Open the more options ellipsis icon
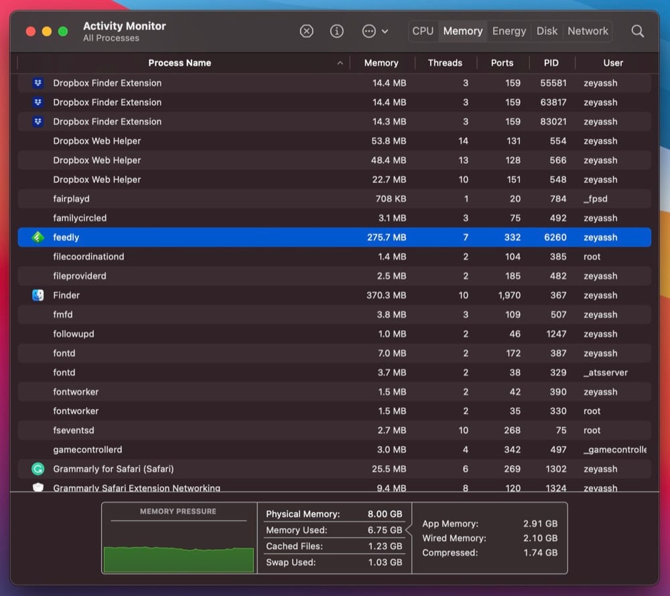The width and height of the screenshot is (670, 596). pyautogui.click(x=368, y=31)
